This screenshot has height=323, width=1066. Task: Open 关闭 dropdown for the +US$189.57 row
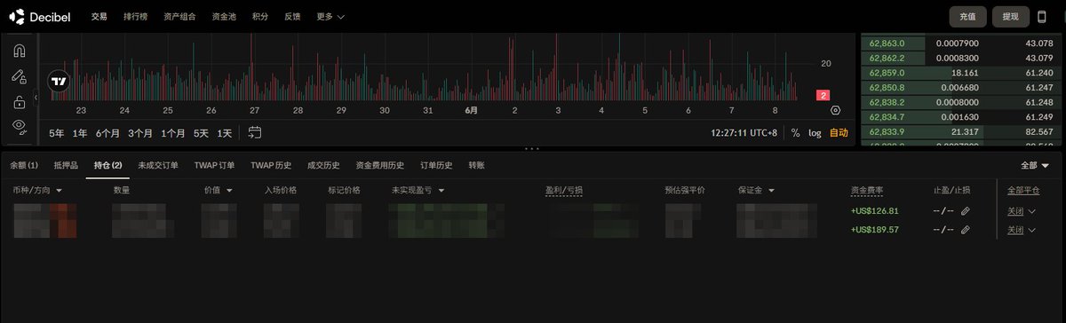coord(1022,230)
